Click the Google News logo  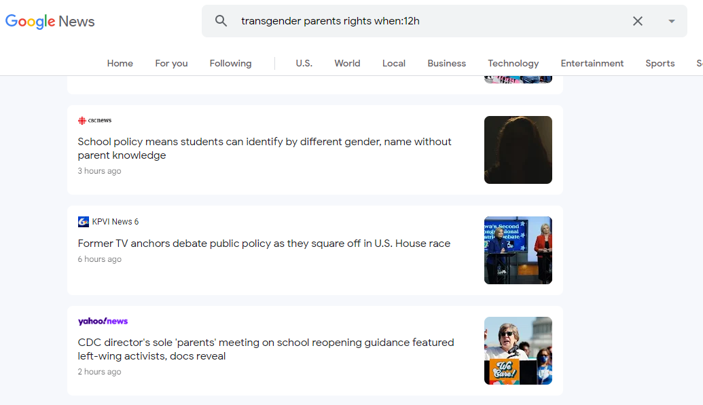coord(50,21)
